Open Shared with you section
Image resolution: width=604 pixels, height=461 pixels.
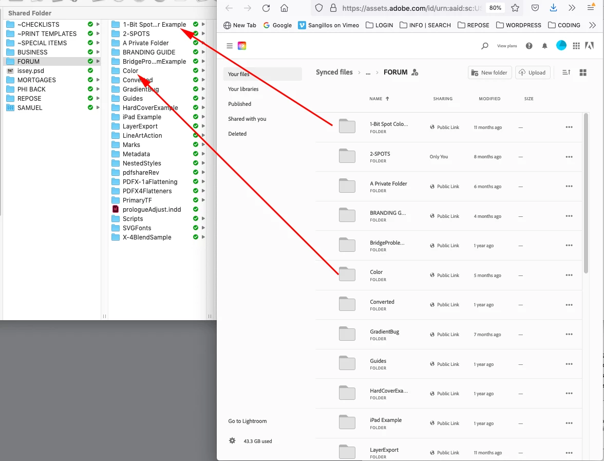(247, 119)
